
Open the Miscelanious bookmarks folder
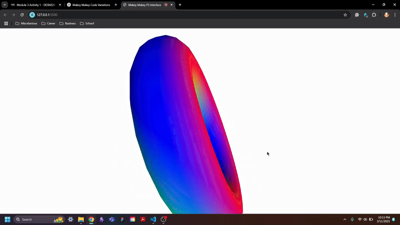pos(26,23)
